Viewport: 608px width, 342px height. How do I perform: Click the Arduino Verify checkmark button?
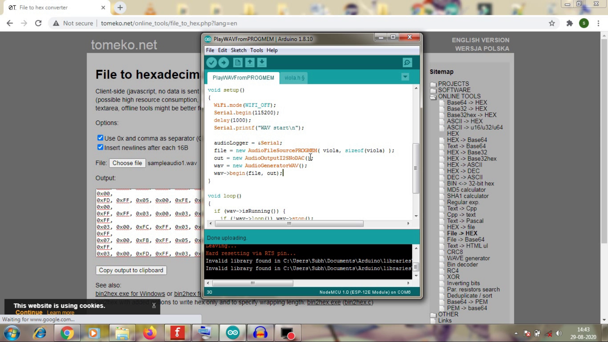[212, 63]
